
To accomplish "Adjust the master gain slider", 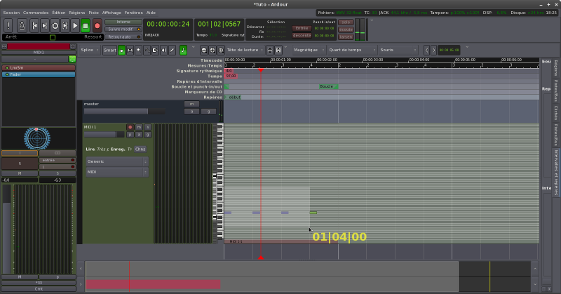I will [124, 112].
